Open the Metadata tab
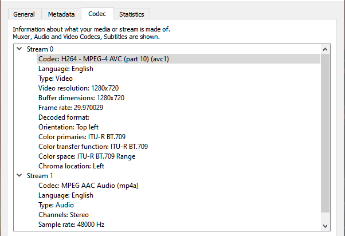The image size is (345, 236). 61,14
